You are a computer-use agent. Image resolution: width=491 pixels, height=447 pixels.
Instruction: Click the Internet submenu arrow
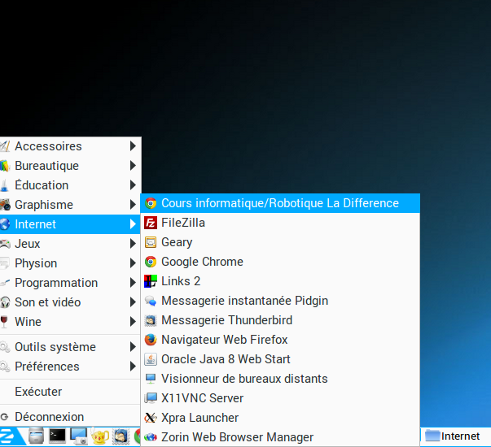(133, 224)
